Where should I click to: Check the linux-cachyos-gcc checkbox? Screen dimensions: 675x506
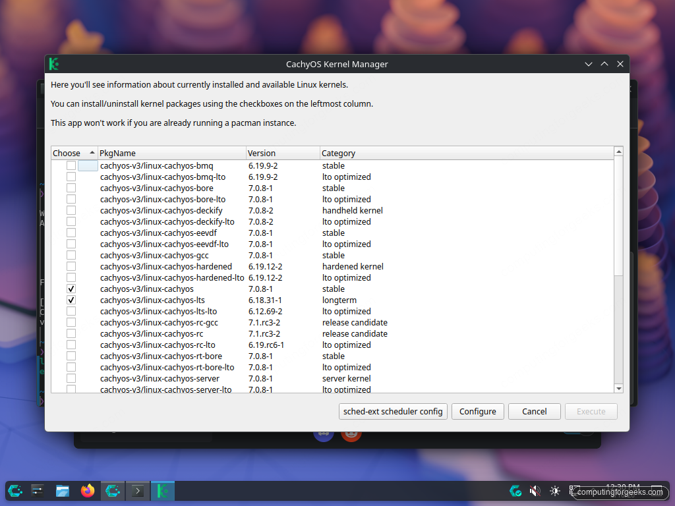[71, 255]
